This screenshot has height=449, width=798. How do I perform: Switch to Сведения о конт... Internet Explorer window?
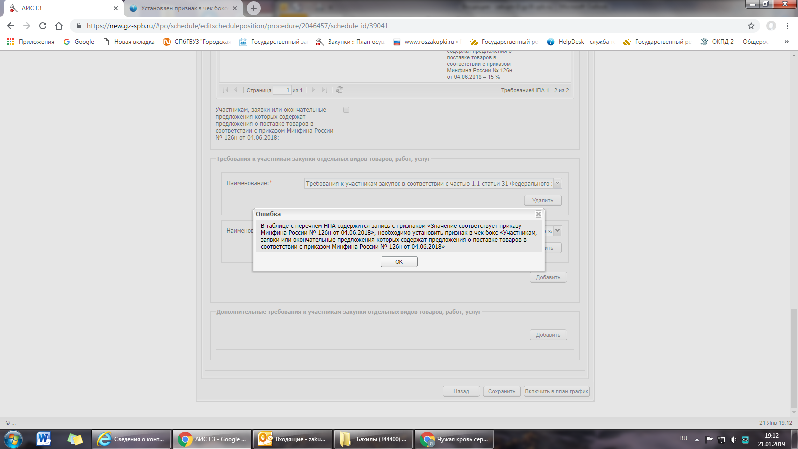132,439
